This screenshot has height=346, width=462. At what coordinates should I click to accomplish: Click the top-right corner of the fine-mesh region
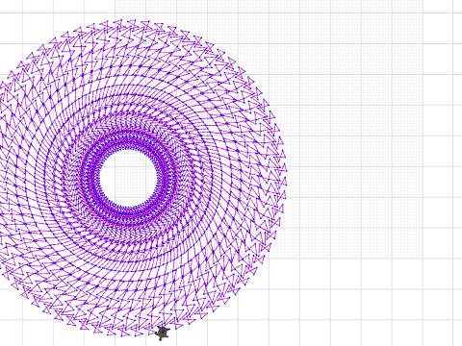(423, 1)
